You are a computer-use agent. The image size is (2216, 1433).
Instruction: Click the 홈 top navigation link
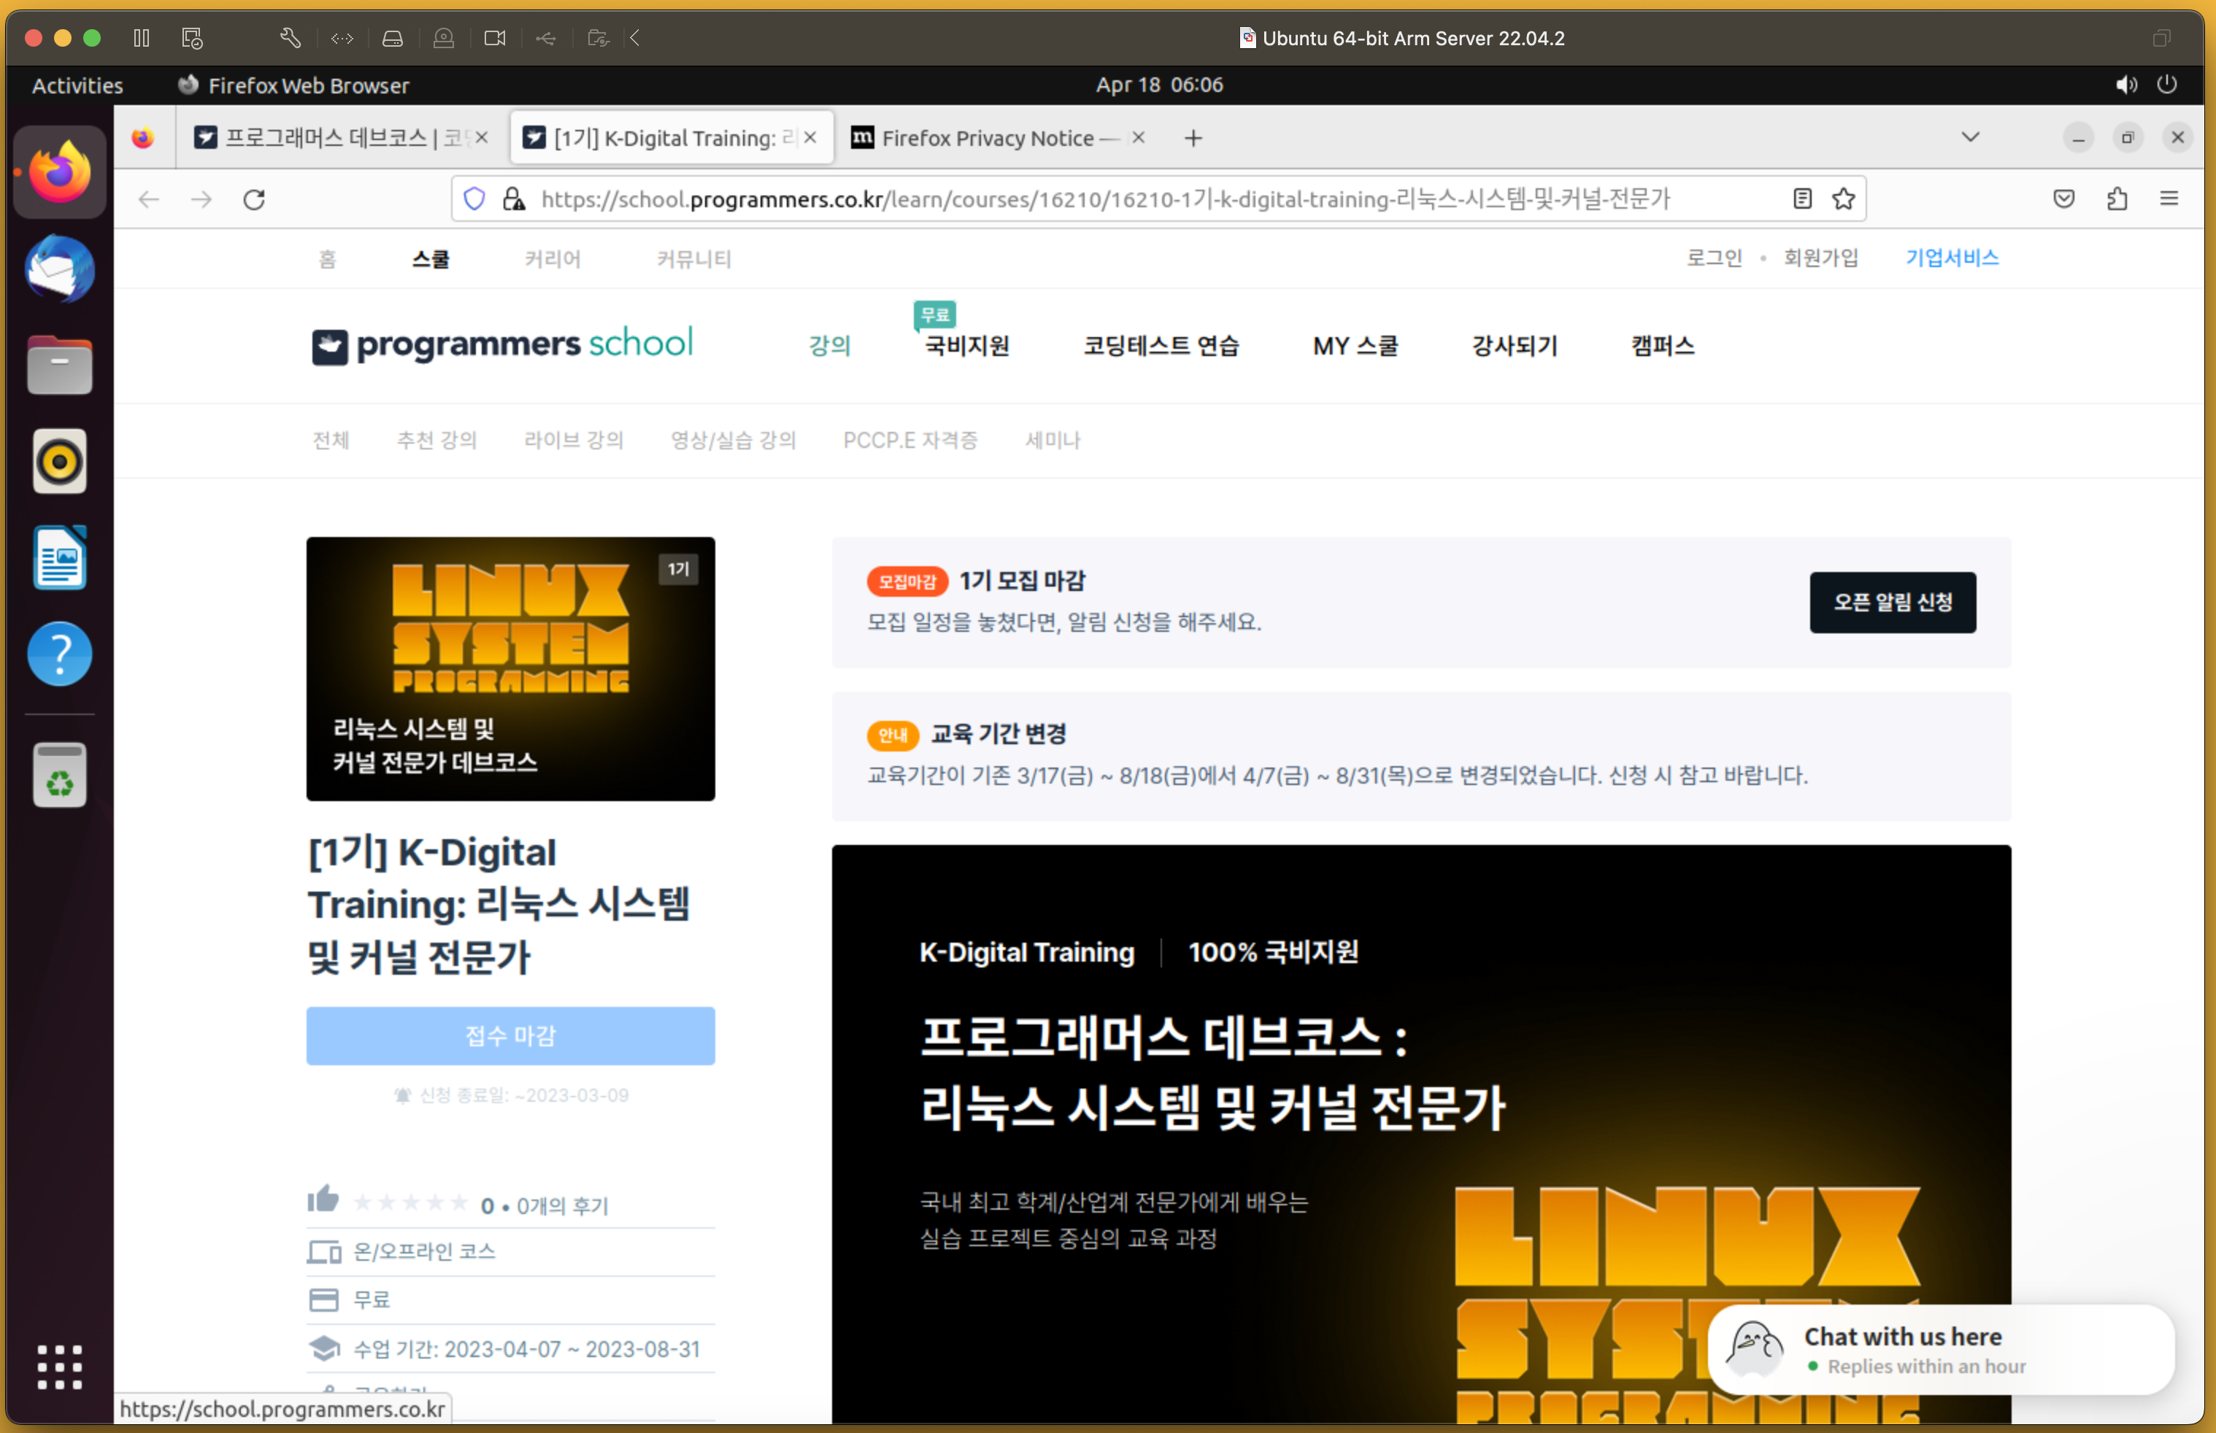tap(327, 260)
